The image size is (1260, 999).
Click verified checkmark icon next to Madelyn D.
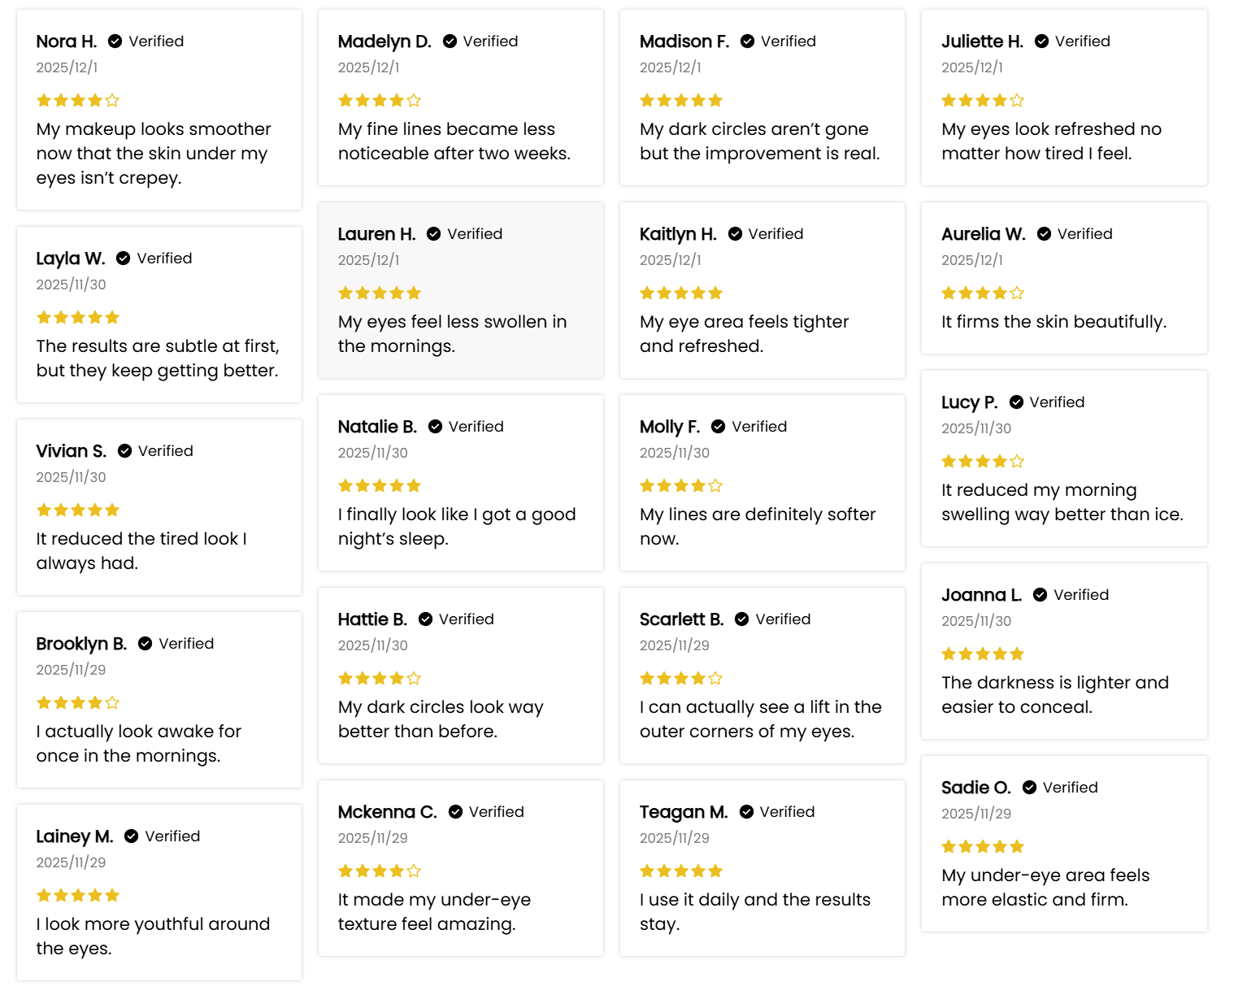pyautogui.click(x=450, y=41)
